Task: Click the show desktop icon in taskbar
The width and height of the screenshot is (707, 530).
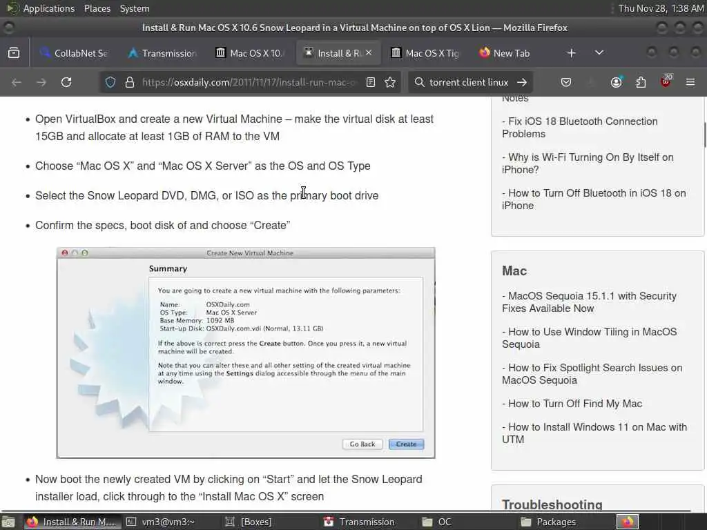Action: tap(8, 522)
